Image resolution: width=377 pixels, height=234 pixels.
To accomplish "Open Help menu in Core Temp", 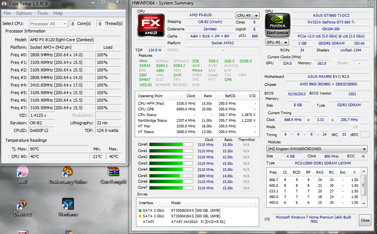I will tap(58, 13).
